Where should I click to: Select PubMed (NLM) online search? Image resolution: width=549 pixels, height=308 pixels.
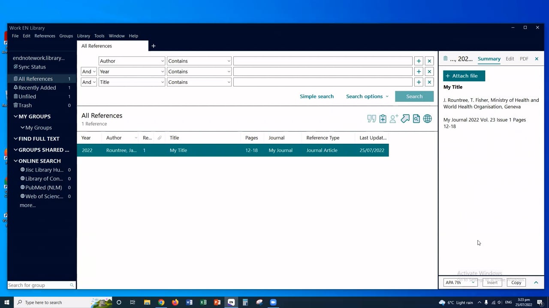click(43, 187)
